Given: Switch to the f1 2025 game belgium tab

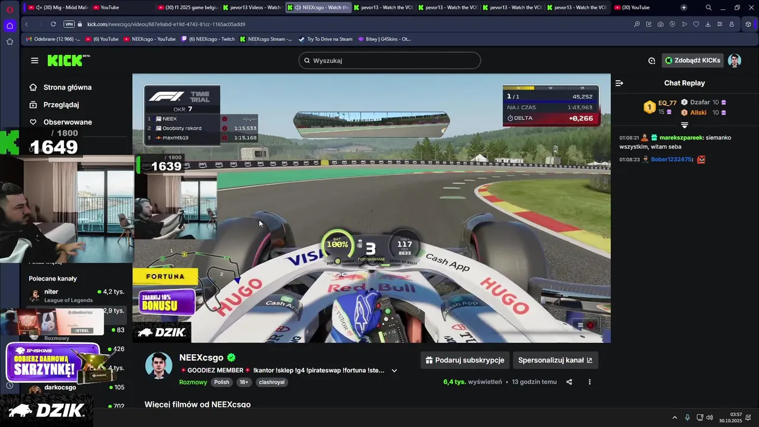Looking at the screenshot, I should point(188,8).
